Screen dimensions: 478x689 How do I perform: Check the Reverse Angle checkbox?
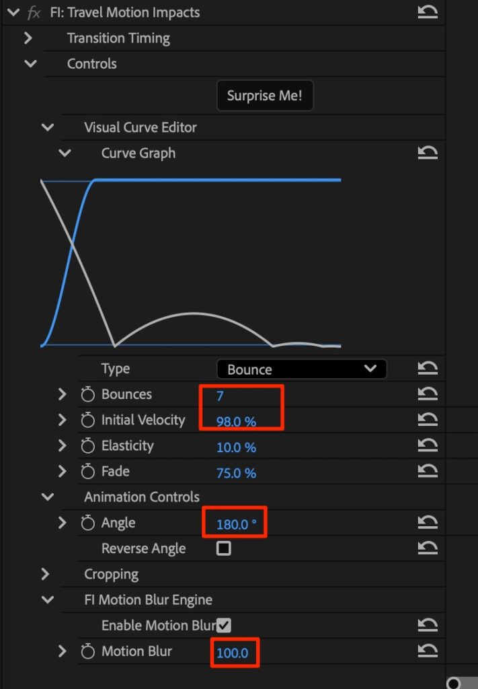(223, 548)
